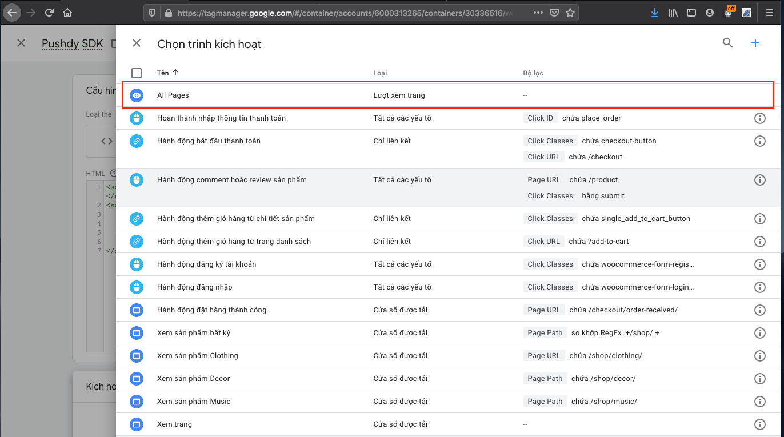Open the Firefox hamburger menu
Screen dimensions: 784x437
[x=769, y=13]
